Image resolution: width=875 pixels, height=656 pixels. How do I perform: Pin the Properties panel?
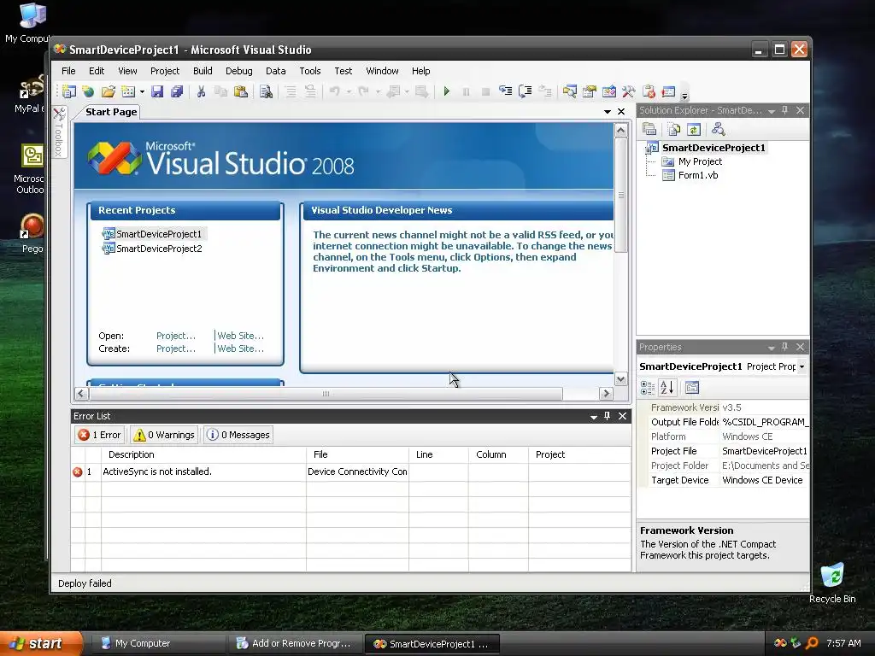click(x=784, y=347)
